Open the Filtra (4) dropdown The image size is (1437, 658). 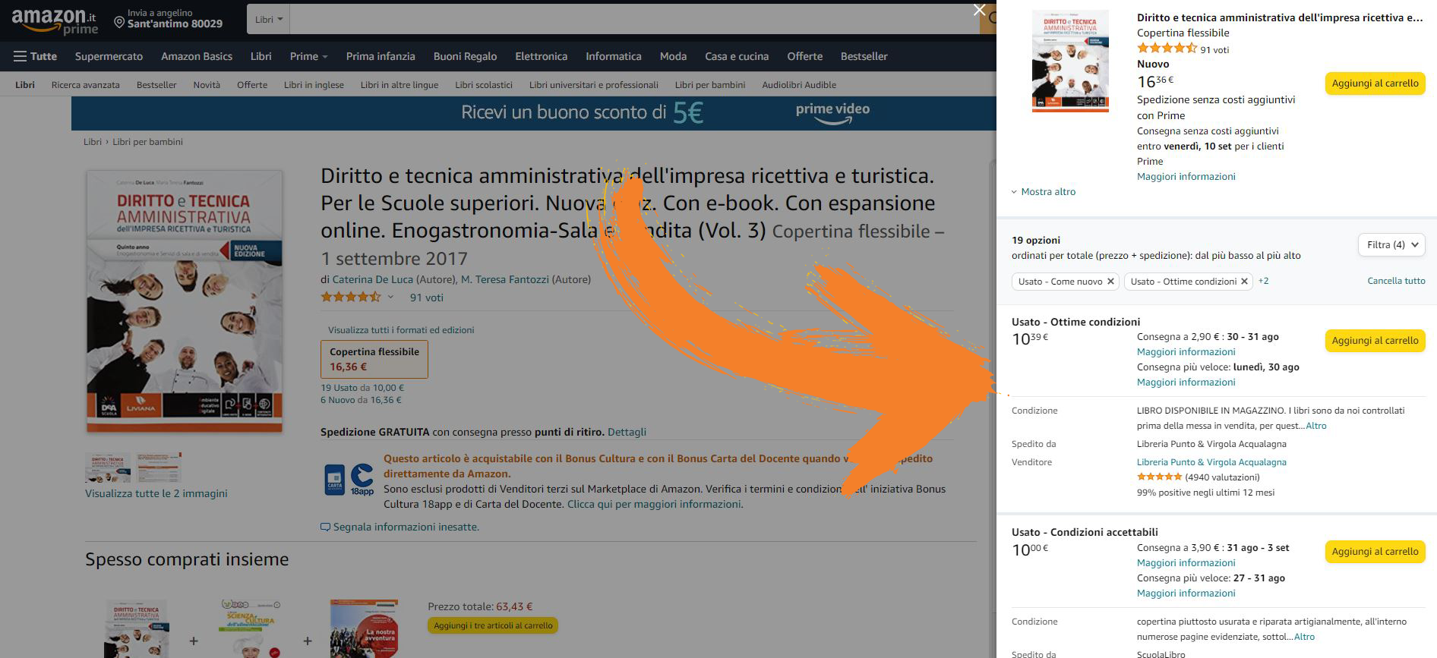1391,245
